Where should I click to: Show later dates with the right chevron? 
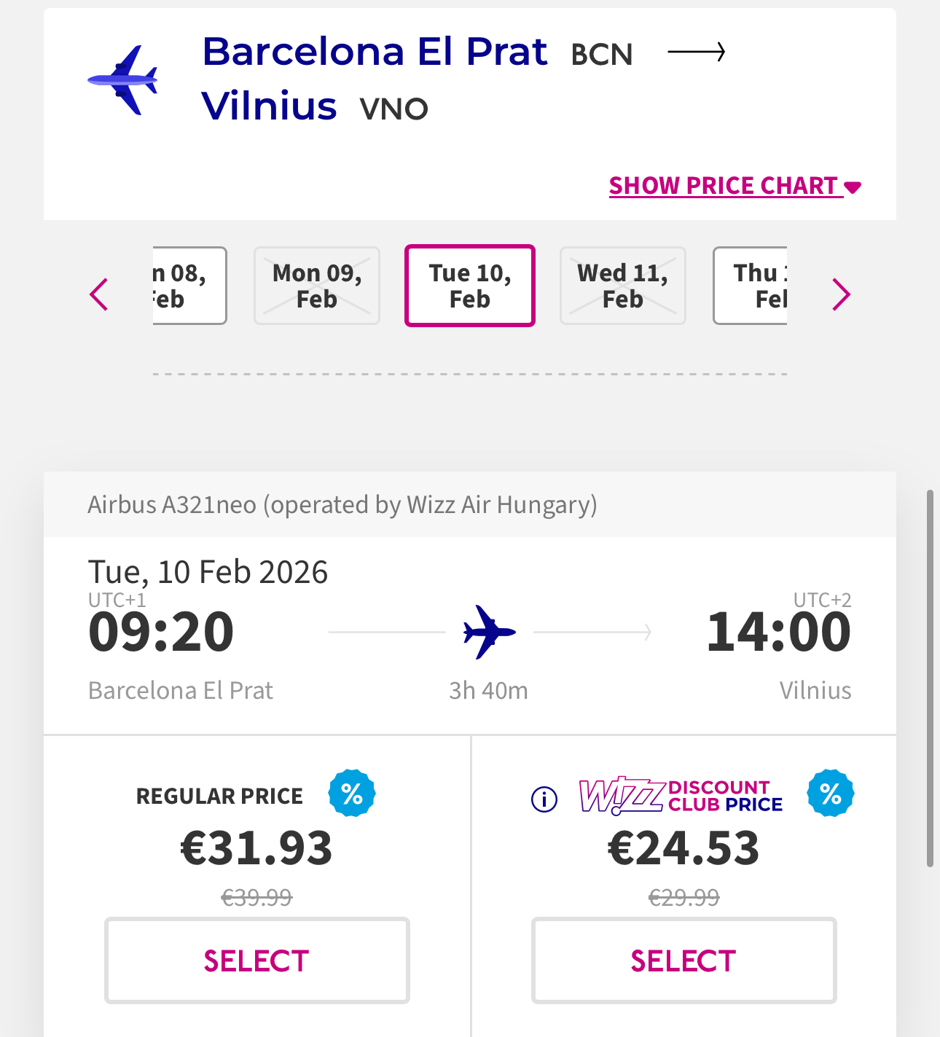click(x=841, y=294)
